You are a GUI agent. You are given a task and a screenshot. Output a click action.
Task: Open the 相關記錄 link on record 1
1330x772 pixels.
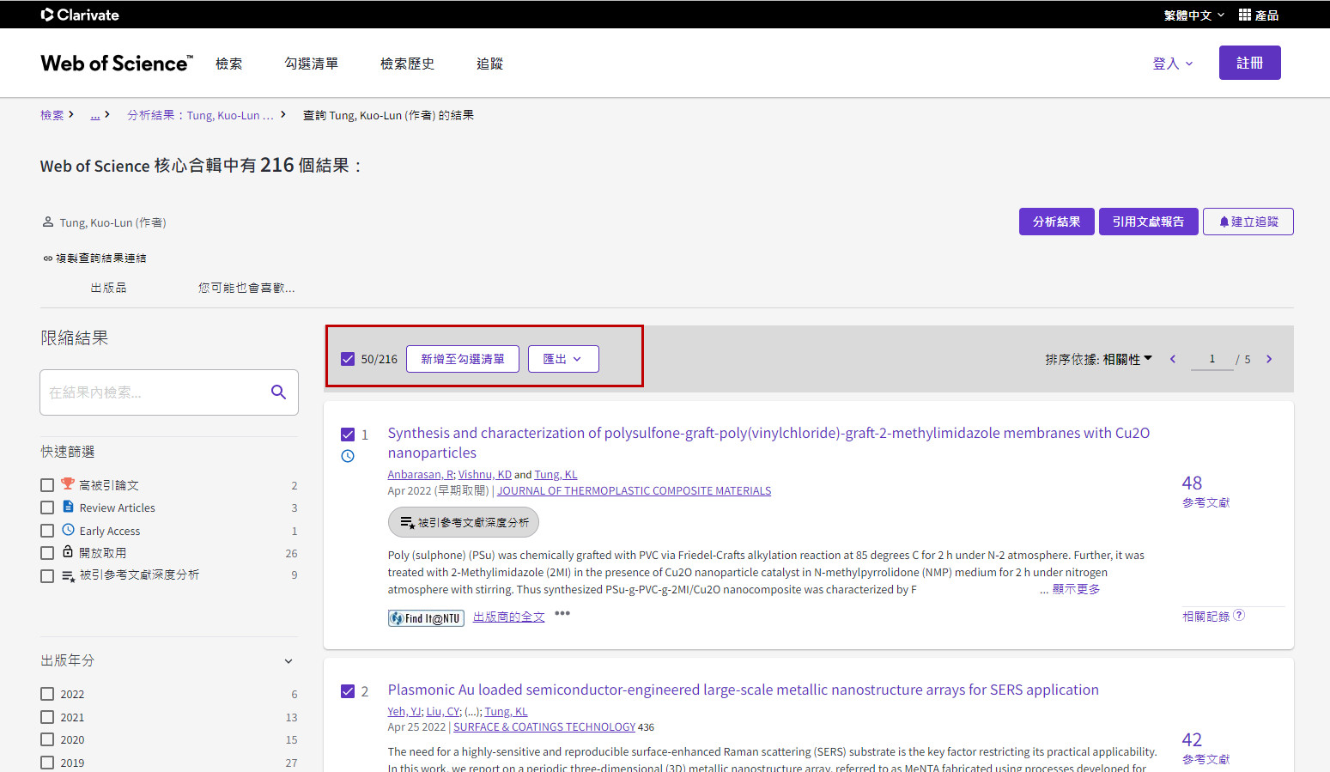click(x=1206, y=616)
